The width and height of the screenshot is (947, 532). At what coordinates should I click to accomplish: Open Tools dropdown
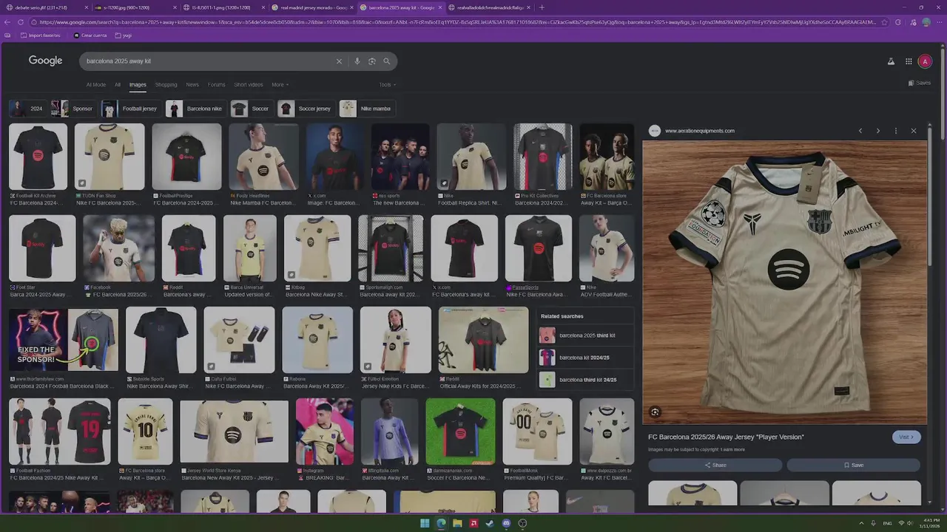tap(388, 85)
